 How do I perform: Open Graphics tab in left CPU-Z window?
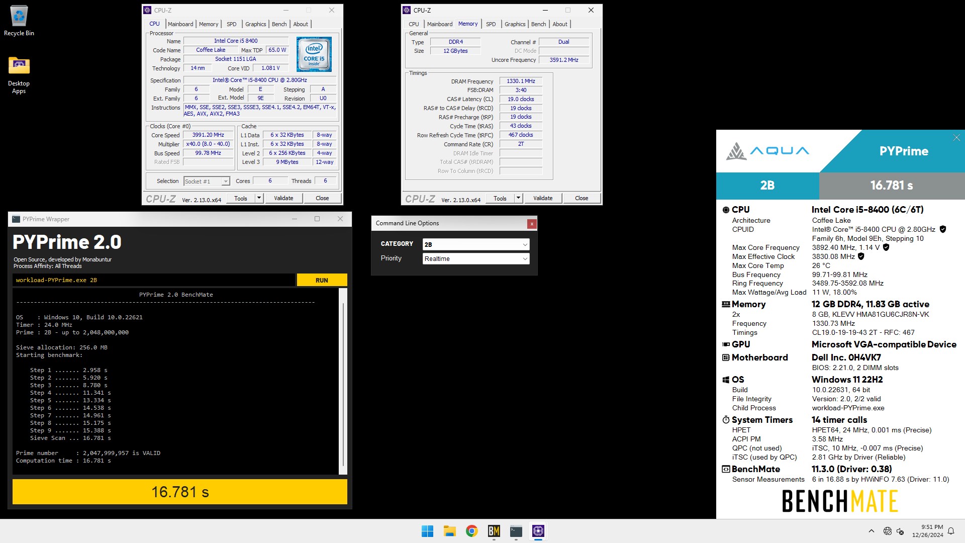point(256,24)
